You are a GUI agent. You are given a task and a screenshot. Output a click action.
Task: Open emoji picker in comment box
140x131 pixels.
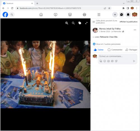click(x=105, y=61)
